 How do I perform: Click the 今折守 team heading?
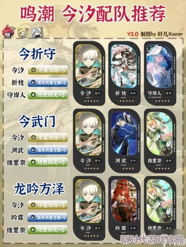37,54
